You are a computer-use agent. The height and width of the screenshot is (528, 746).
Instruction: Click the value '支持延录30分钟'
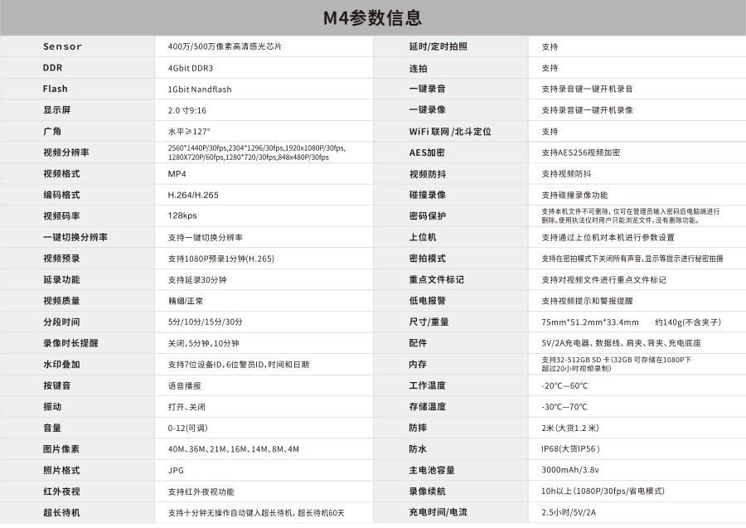tap(197, 279)
